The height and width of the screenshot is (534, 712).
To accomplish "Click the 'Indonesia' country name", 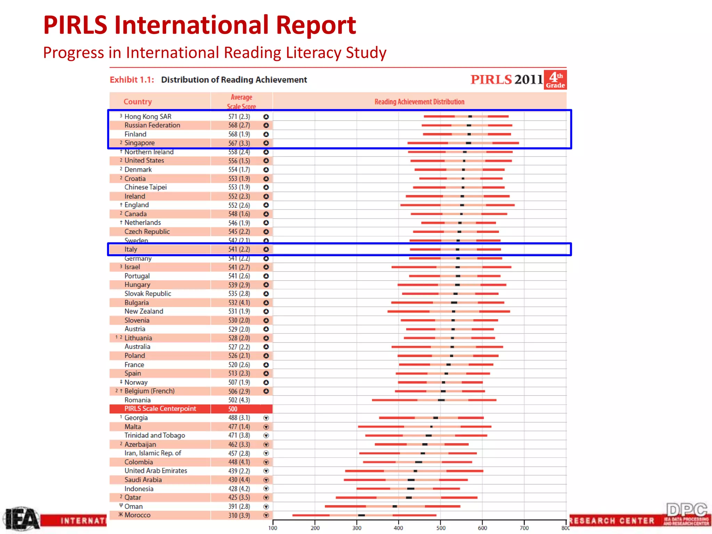I will click(139, 489).
